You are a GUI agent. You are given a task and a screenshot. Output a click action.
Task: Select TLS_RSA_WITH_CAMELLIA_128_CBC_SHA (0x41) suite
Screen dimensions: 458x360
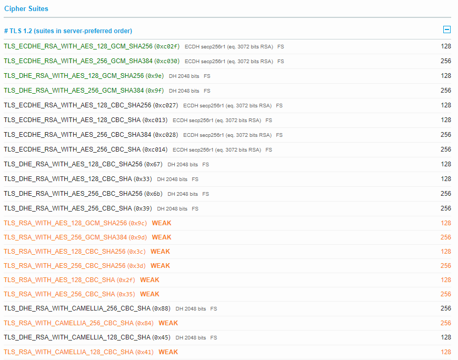[x=78, y=352]
